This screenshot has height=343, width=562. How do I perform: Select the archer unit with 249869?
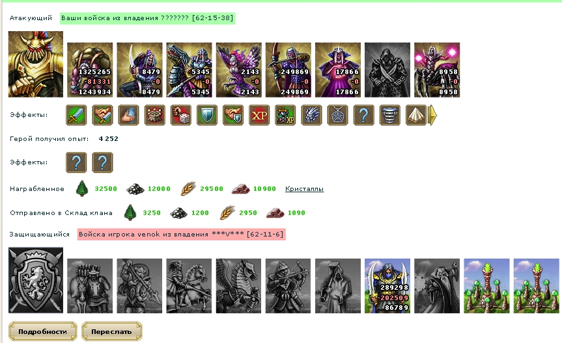[288, 70]
